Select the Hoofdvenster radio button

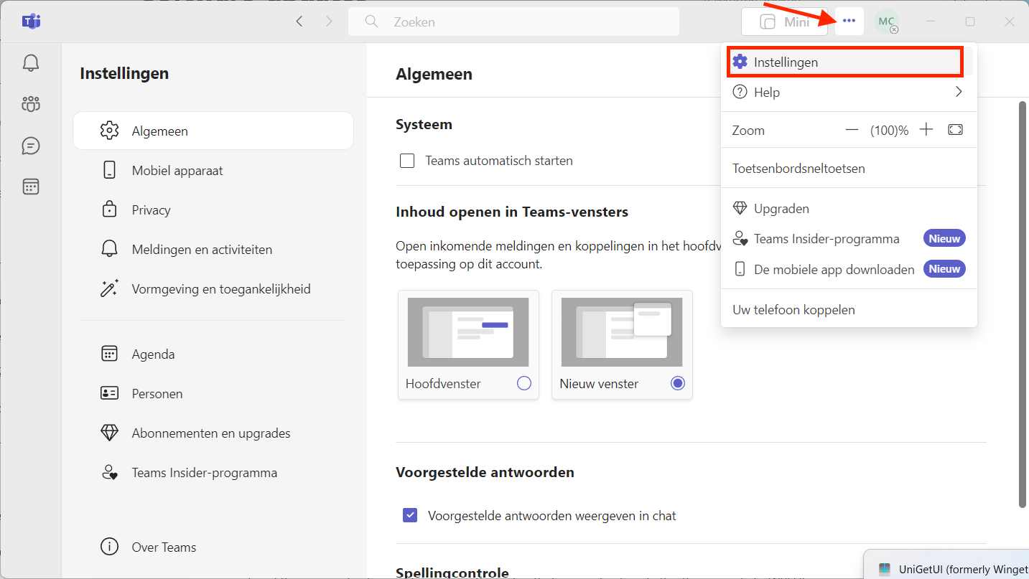[524, 384]
